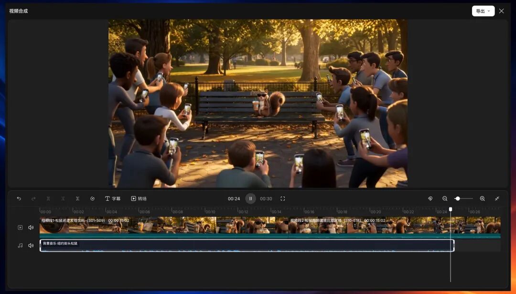Click the speed adjustment dial icon
Screen dimensions: 516x294
coord(93,198)
